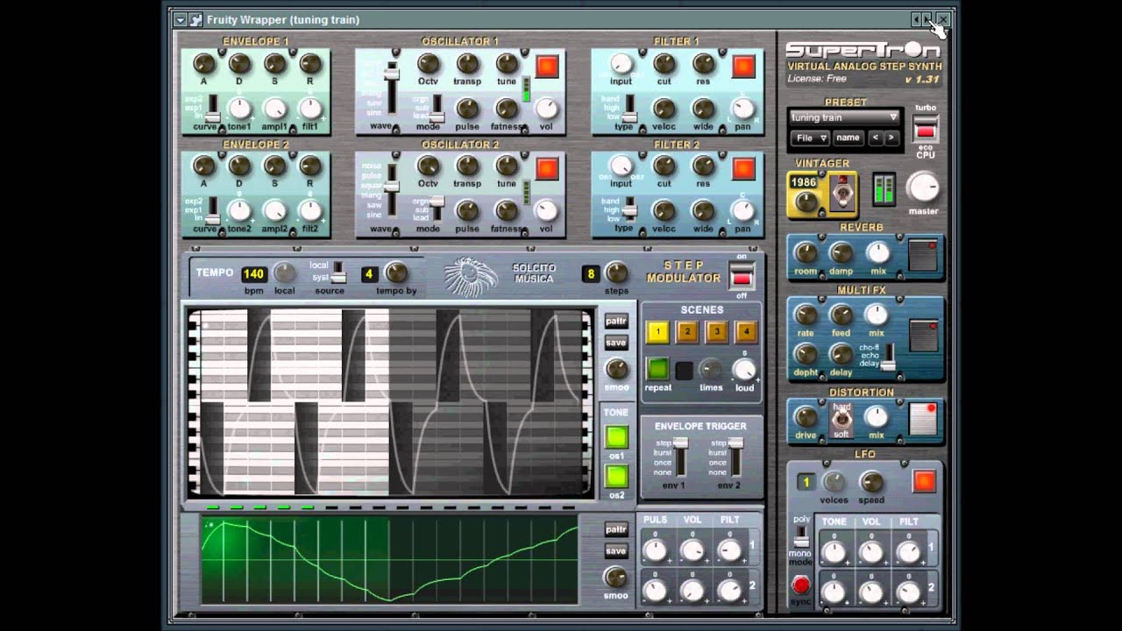Click the Envelope 2 ampl2 knob

(x=275, y=210)
